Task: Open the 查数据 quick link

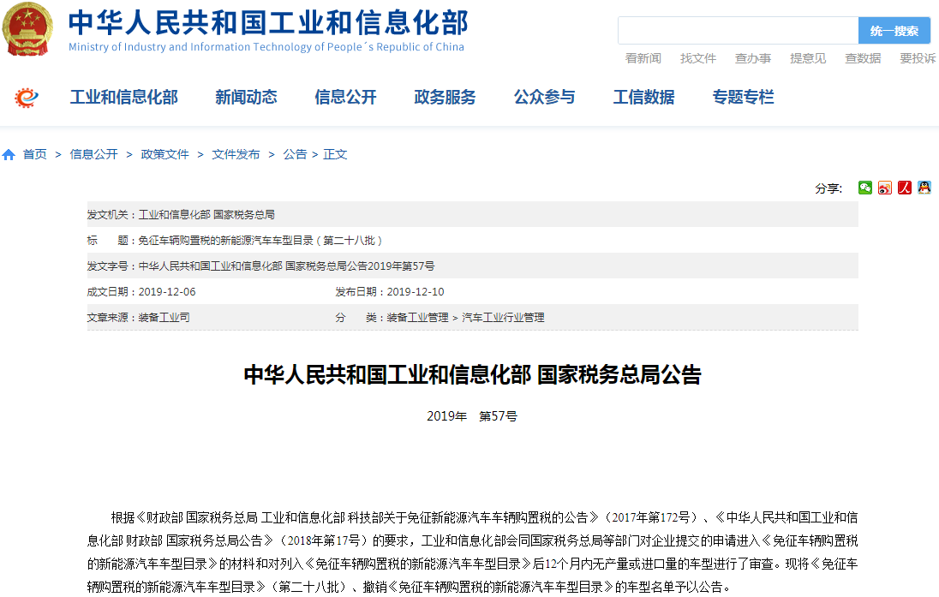Action: [x=863, y=58]
